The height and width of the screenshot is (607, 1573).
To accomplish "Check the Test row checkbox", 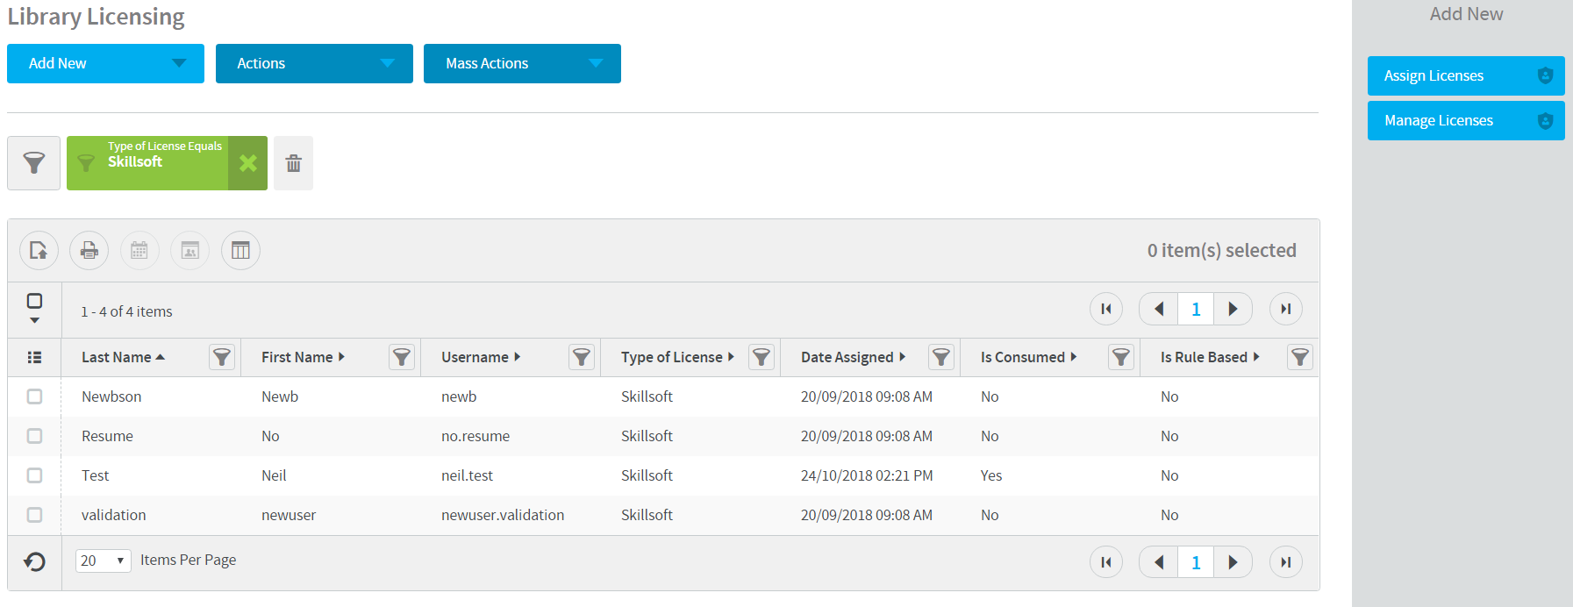I will pyautogui.click(x=34, y=475).
